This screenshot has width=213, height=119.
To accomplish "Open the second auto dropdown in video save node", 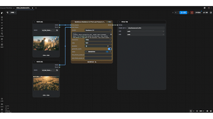I will pyautogui.click(x=146, y=35).
